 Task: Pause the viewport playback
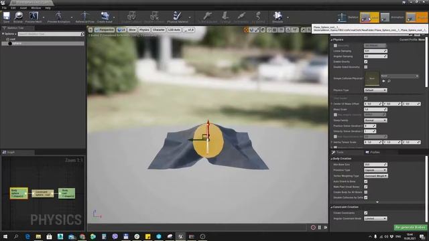tap(319, 228)
